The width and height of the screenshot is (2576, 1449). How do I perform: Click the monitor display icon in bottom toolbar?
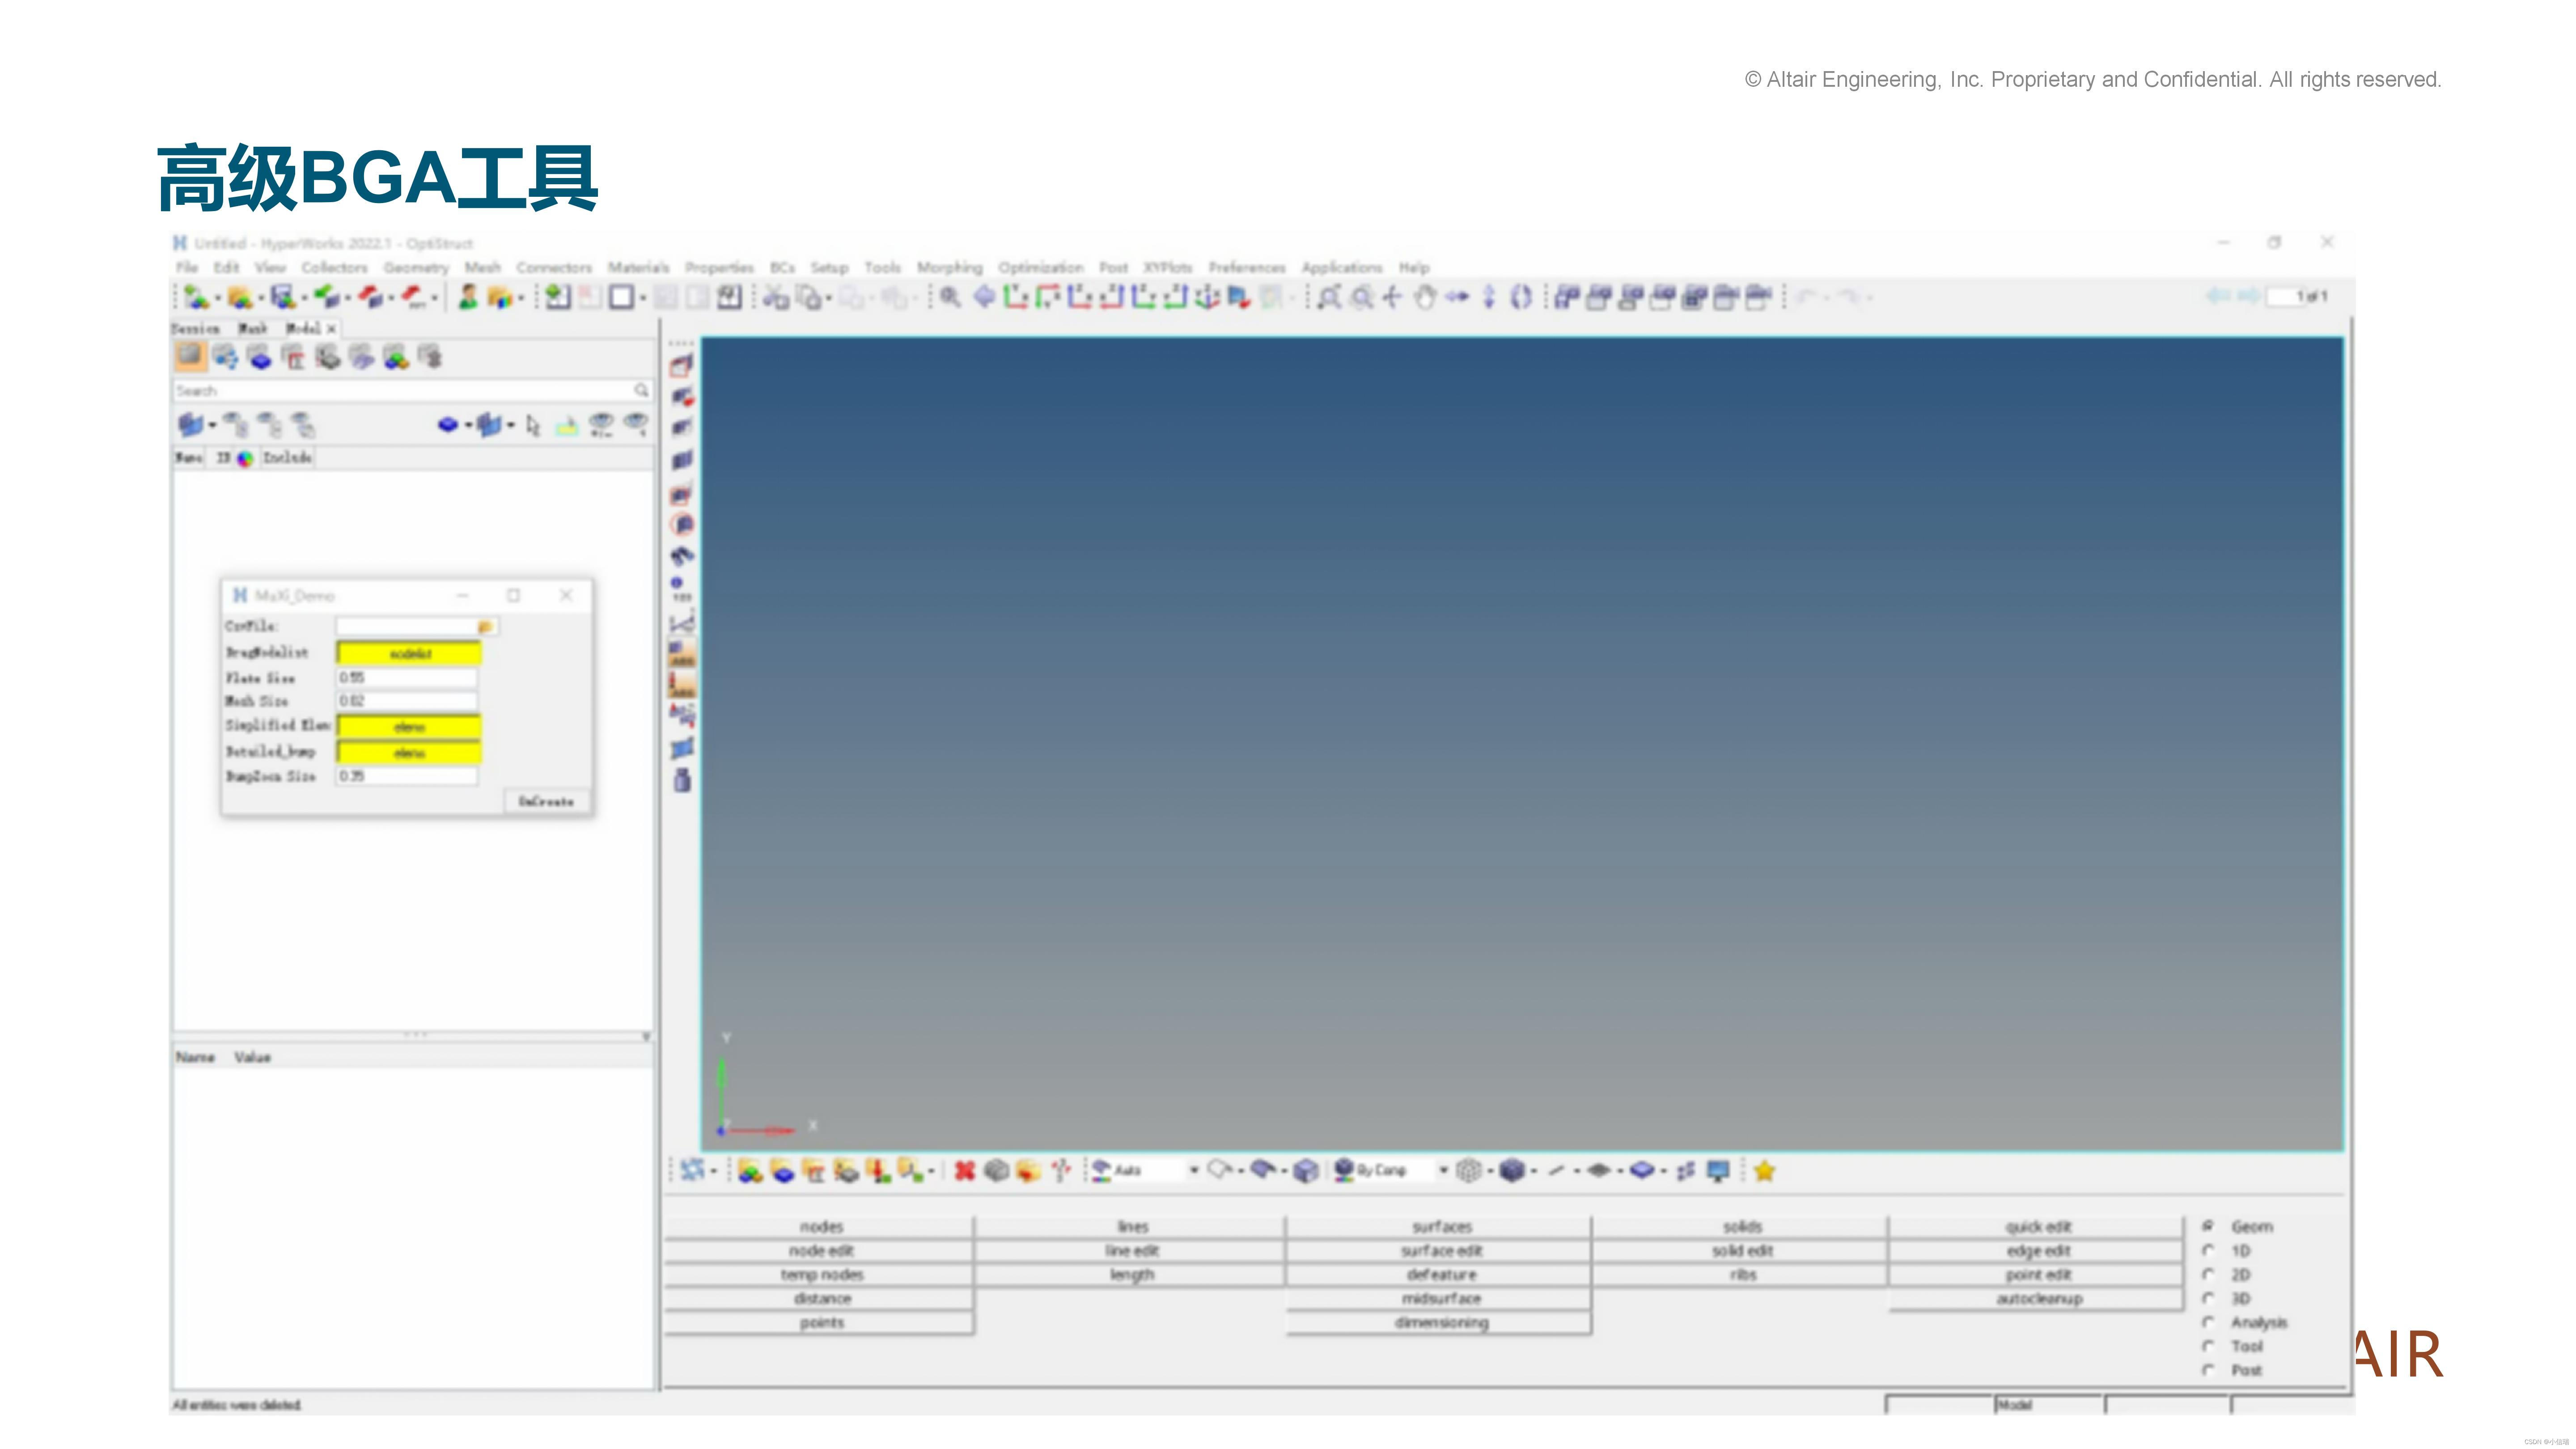(x=1718, y=1170)
